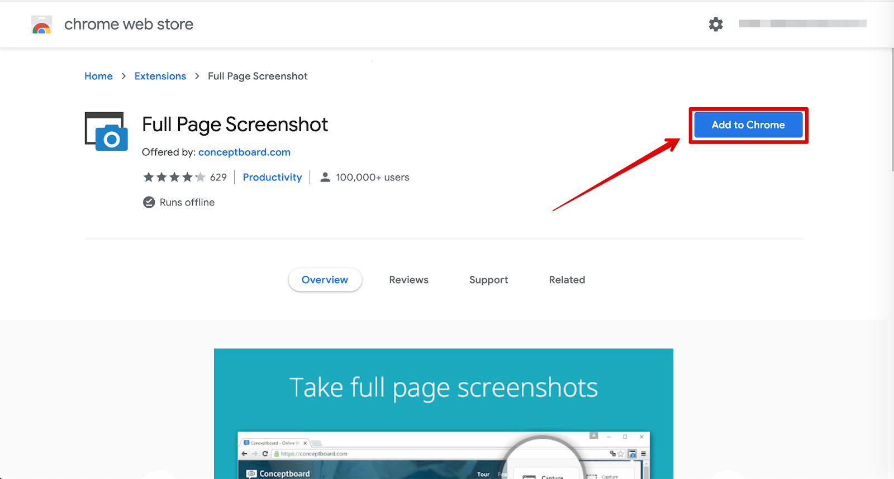Click the Full Page Screenshot breadcrumb text
Screen dimensions: 894x479
tap(258, 76)
